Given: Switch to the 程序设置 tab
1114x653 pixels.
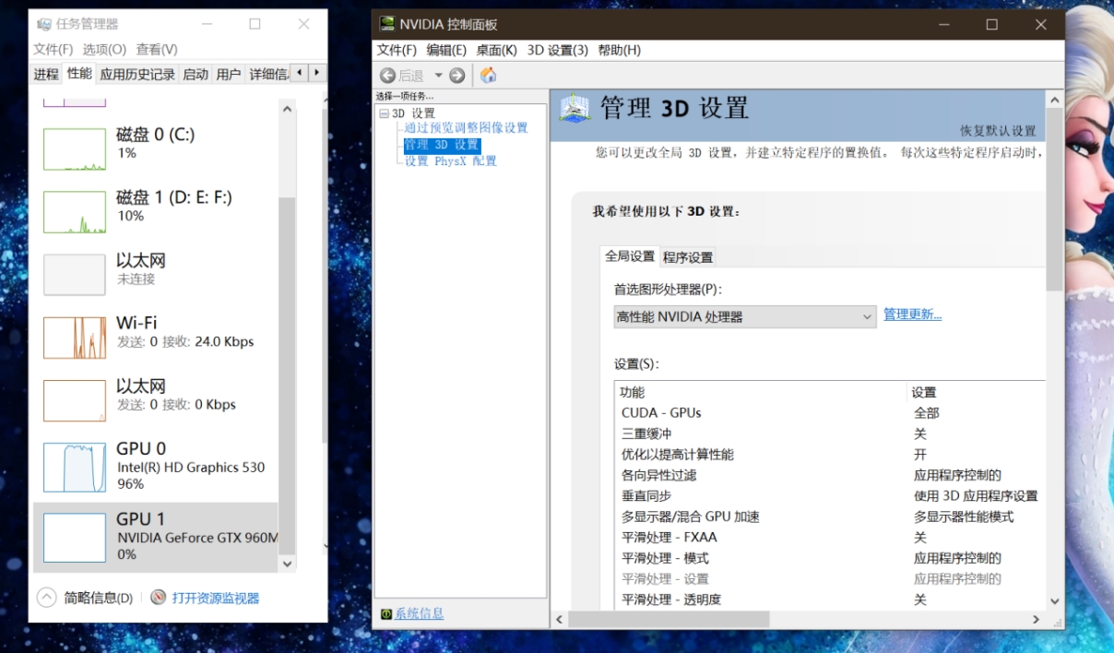Looking at the screenshot, I should pyautogui.click(x=687, y=256).
